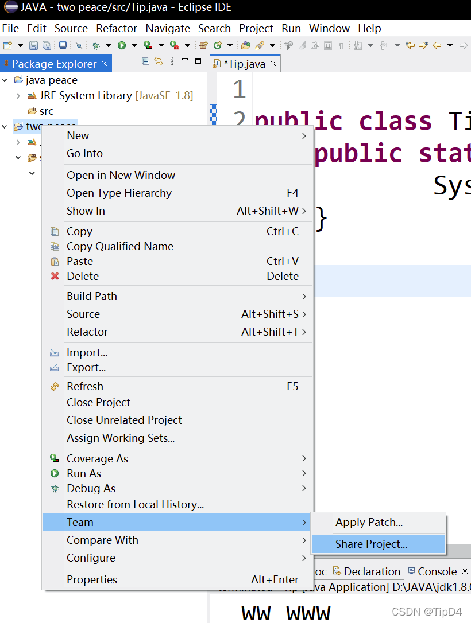Screen dimensions: 471x623
Task: Open the New submenu in context menu
Action: click(x=177, y=135)
